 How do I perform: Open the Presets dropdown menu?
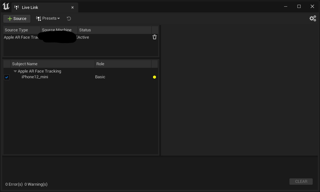coord(48,18)
